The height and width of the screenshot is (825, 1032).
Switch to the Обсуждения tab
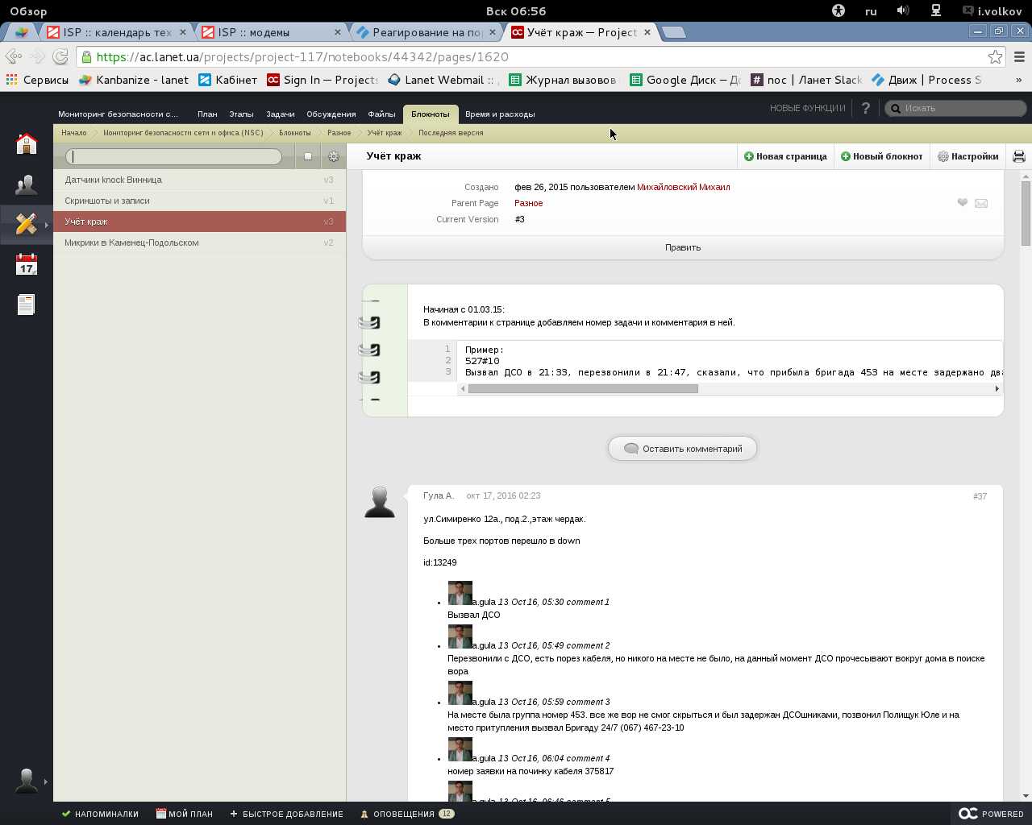click(331, 114)
